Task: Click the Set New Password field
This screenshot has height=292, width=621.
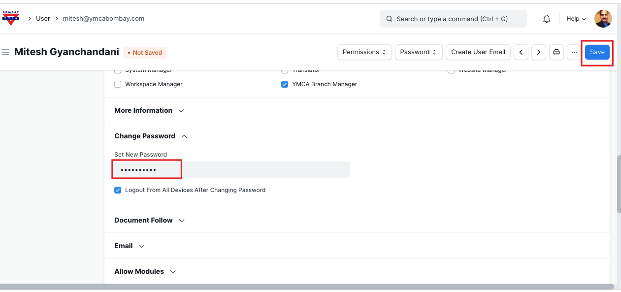Action: tap(231, 170)
